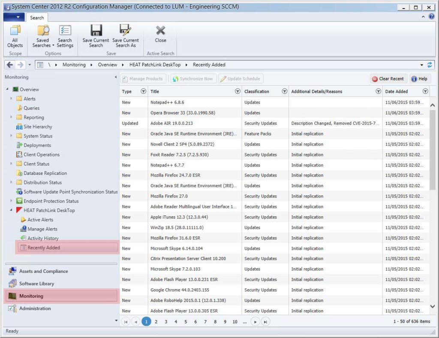This screenshot has height=338, width=439.
Task: Refresh the Recently Added view
Action: point(430,65)
